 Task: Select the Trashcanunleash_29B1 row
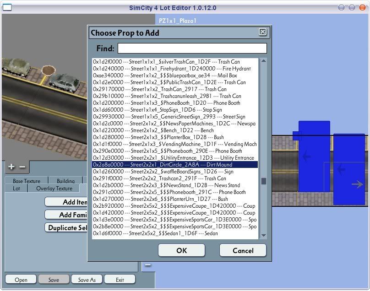coord(175,96)
